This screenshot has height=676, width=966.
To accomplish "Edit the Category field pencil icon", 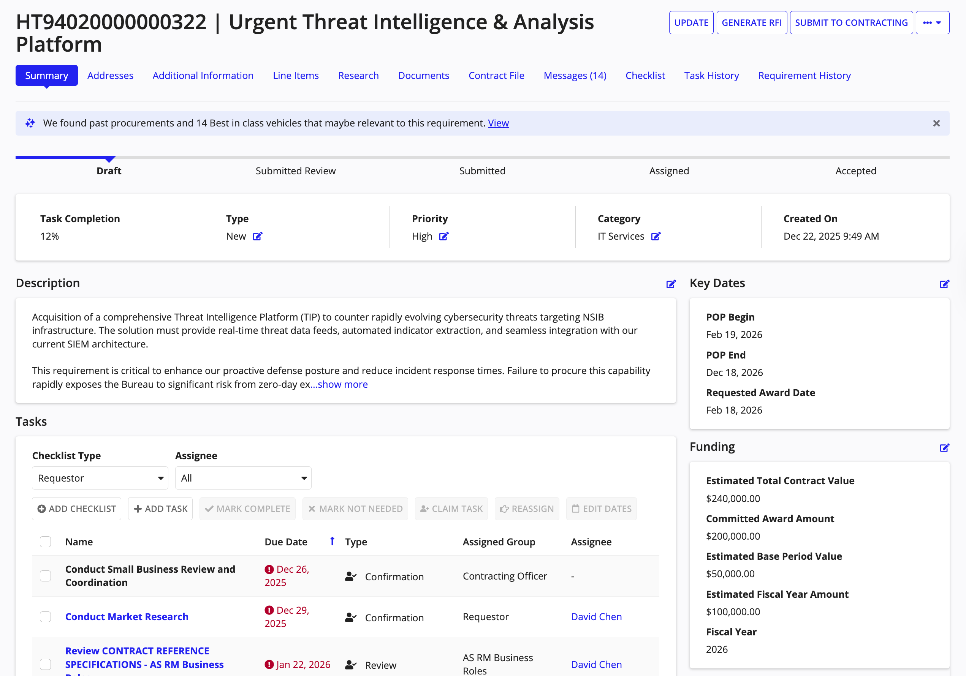I will pyautogui.click(x=656, y=236).
